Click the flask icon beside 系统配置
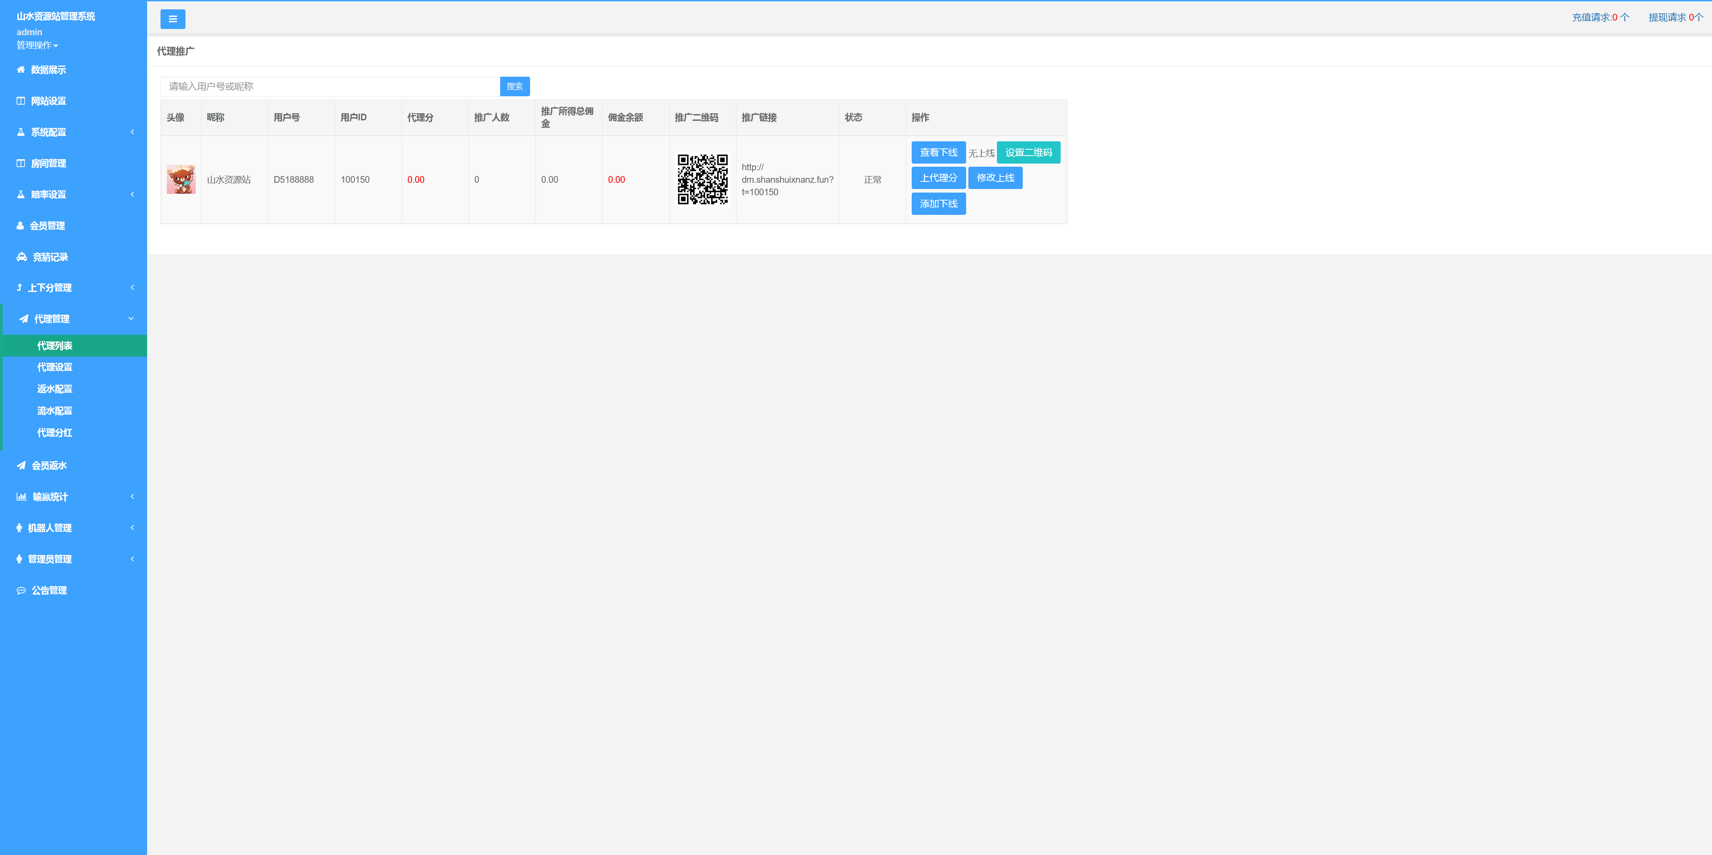This screenshot has width=1712, height=855. (x=21, y=132)
